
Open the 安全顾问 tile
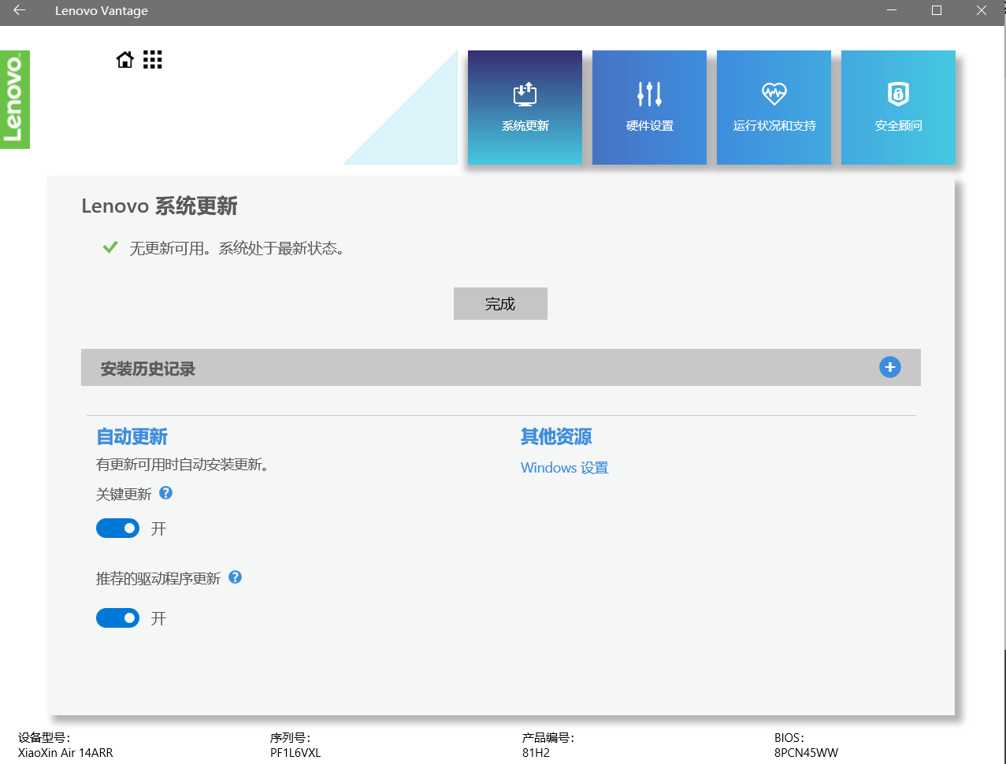(x=898, y=108)
